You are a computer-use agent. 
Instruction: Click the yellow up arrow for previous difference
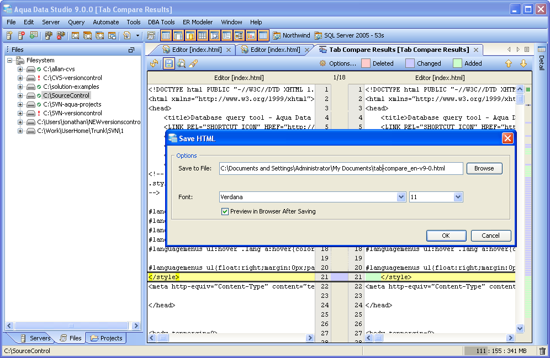point(509,63)
